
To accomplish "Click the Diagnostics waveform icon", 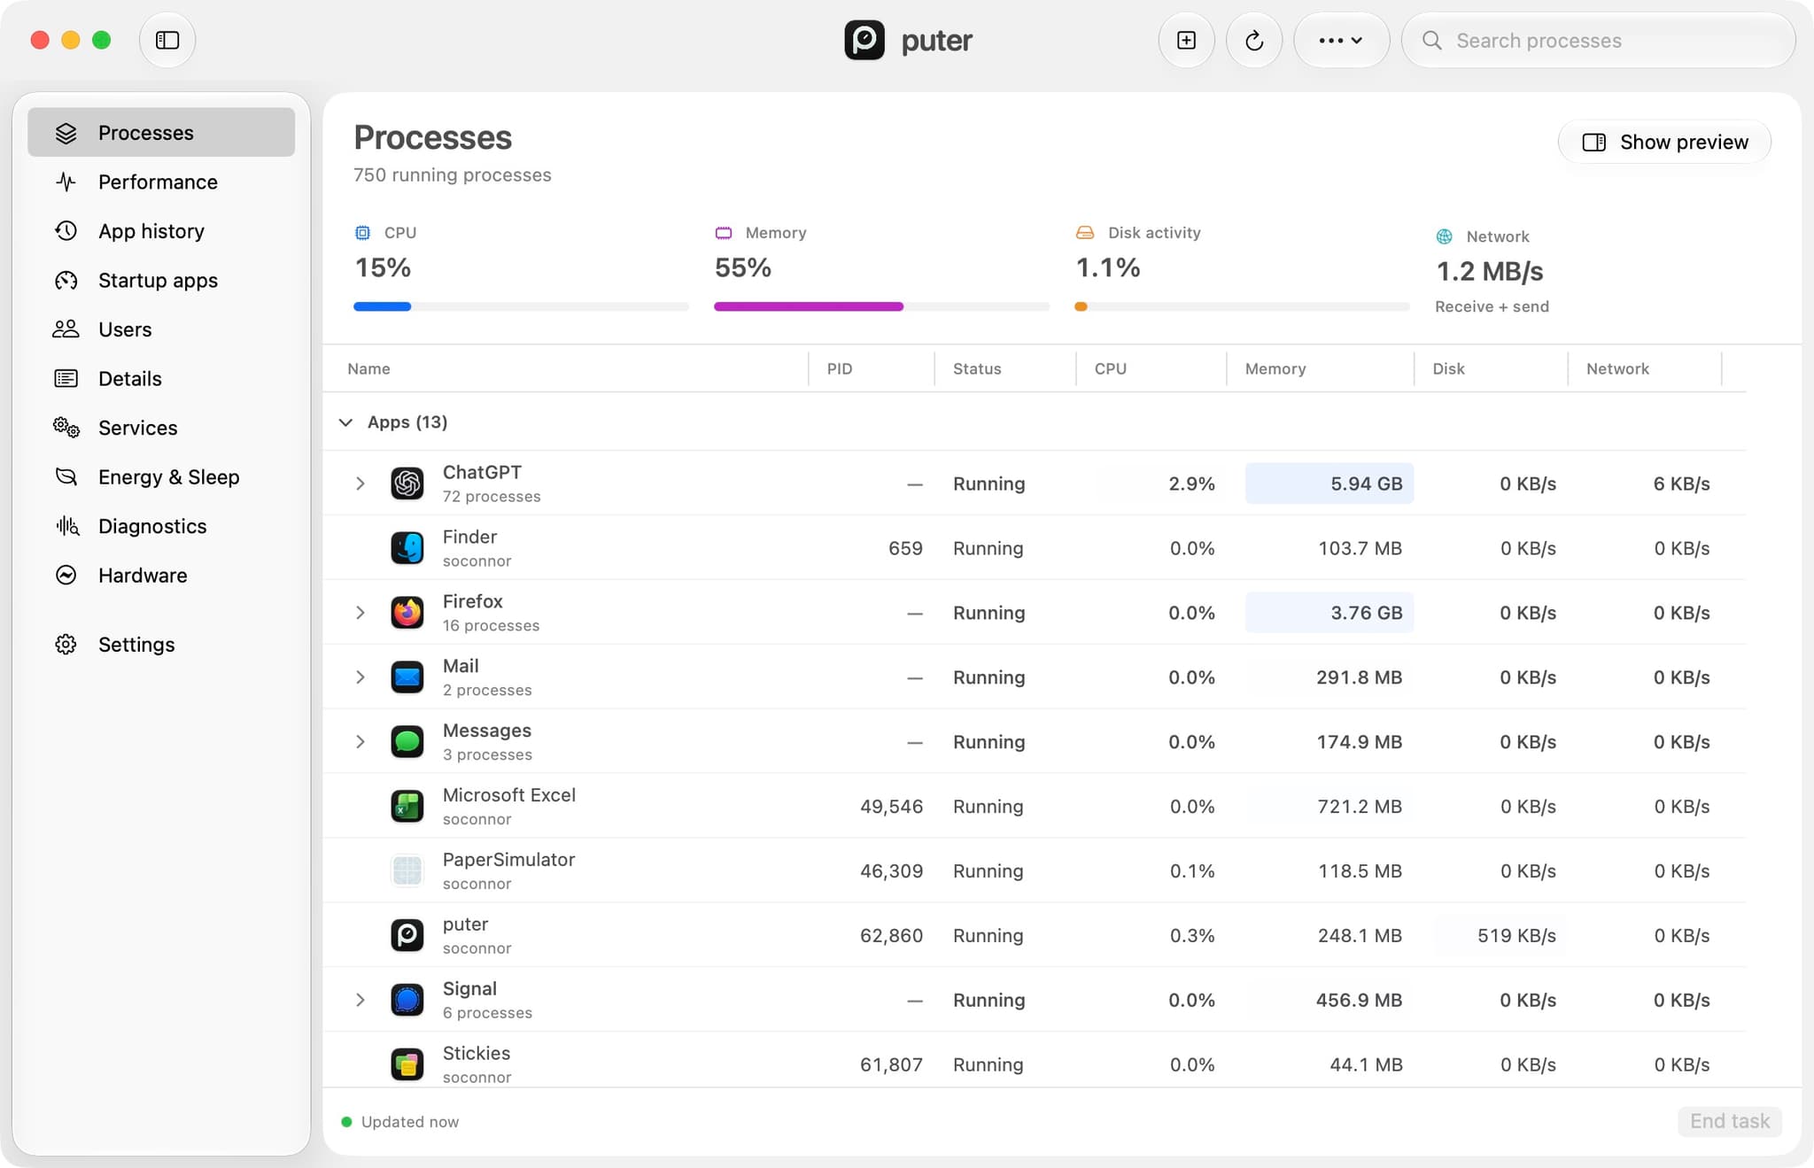I will pos(67,526).
